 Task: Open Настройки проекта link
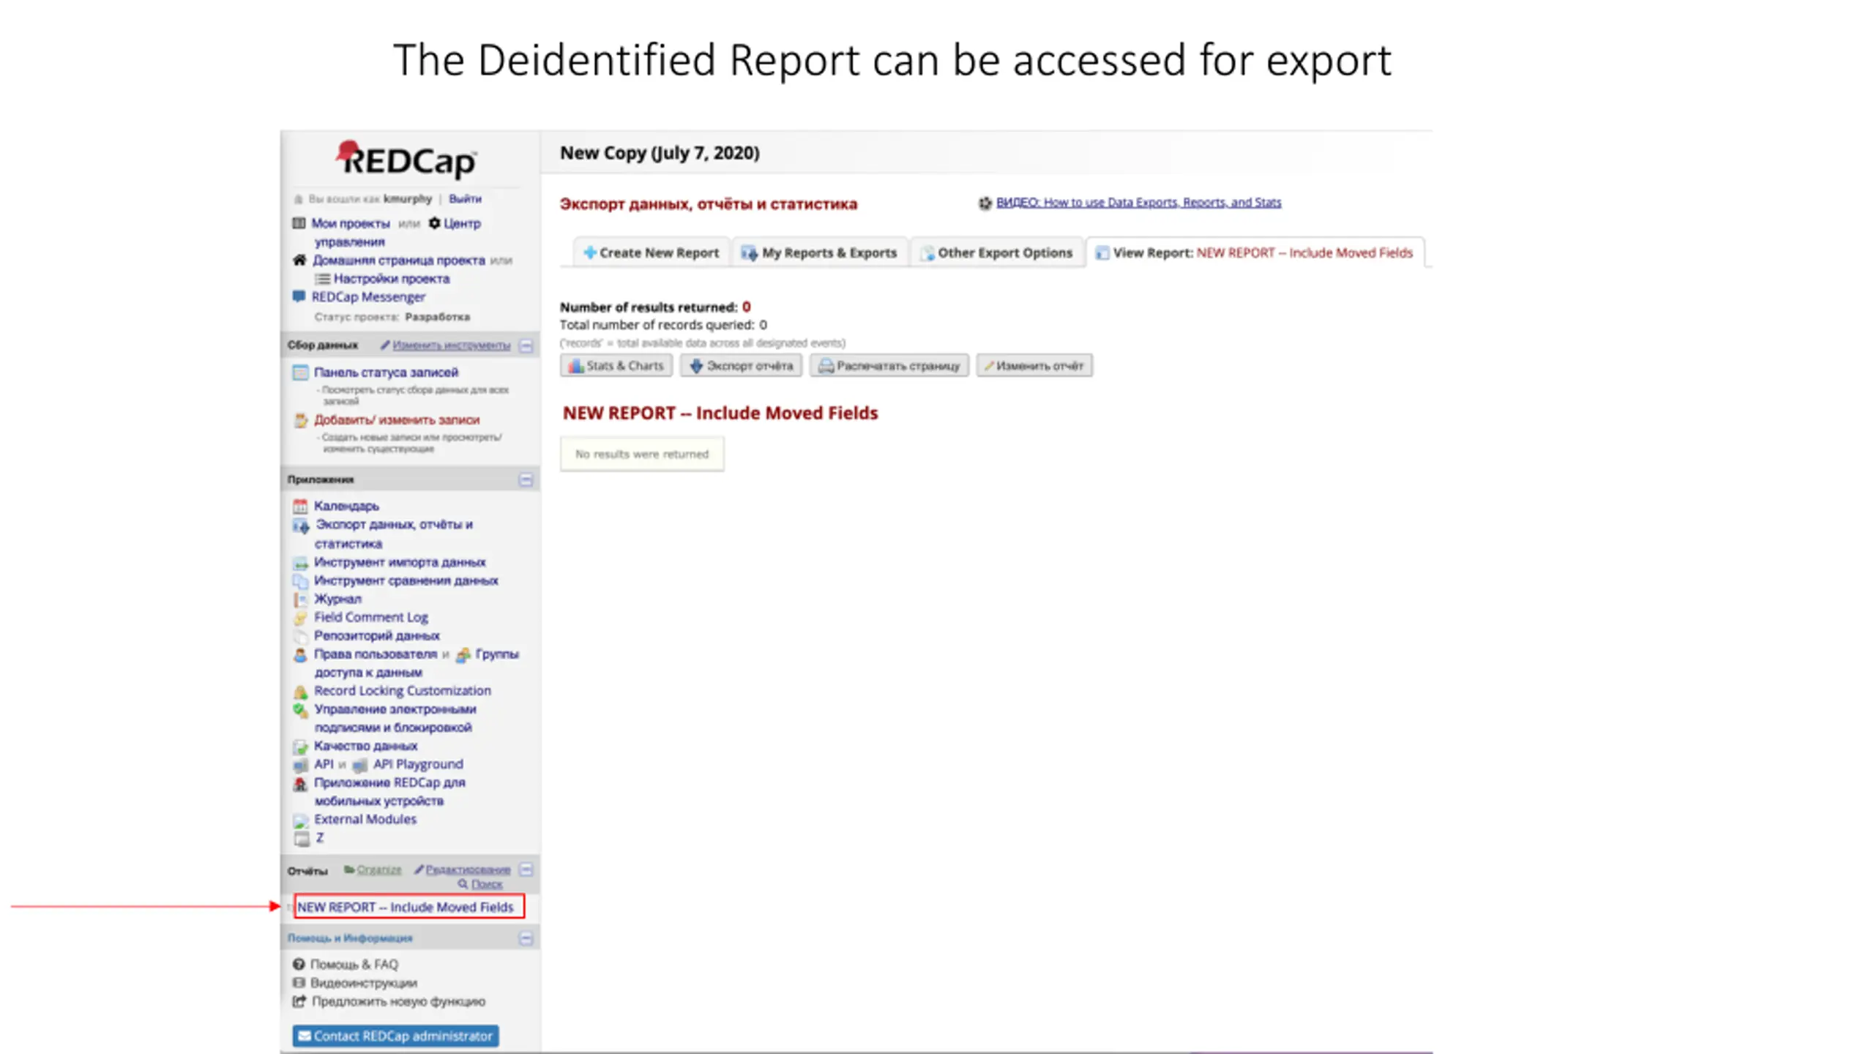tap(391, 279)
